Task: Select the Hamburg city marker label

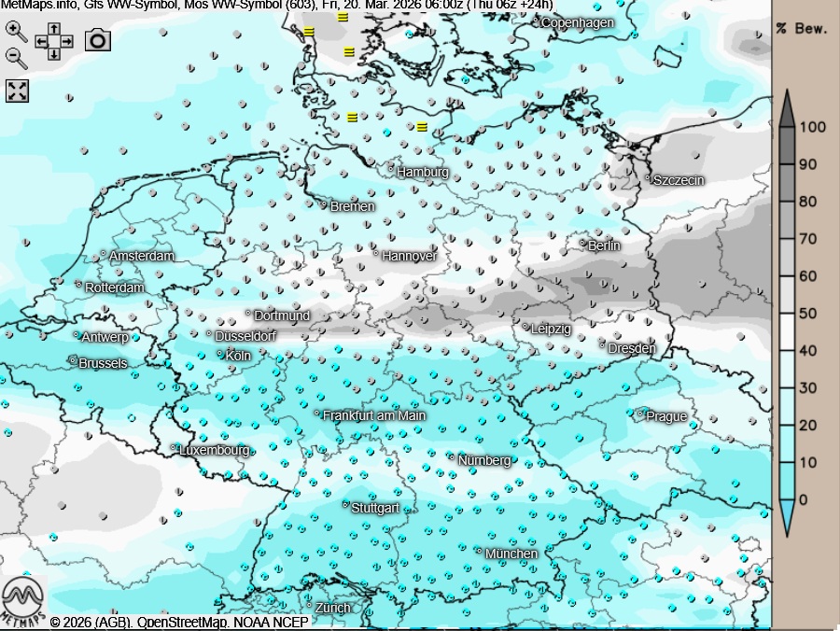Action: [x=422, y=172]
